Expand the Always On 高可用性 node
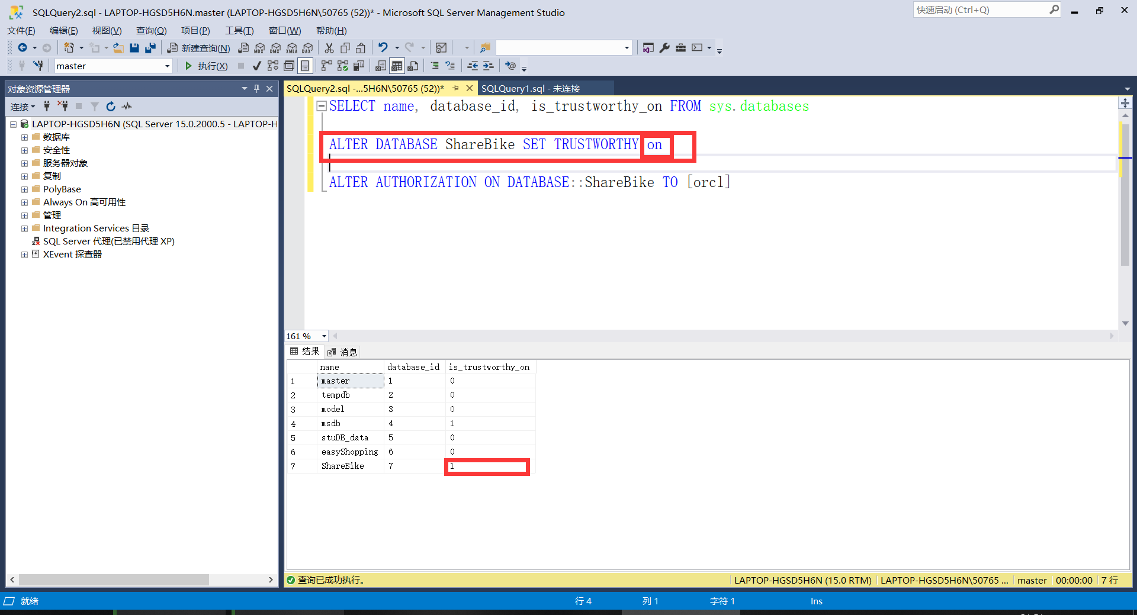Image resolution: width=1137 pixels, height=615 pixels. tap(24, 202)
